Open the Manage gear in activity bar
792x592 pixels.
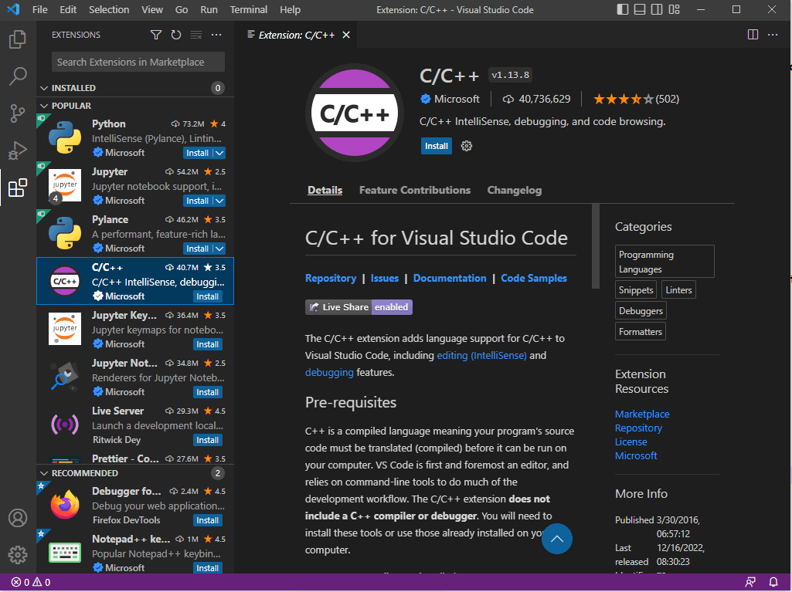18,555
